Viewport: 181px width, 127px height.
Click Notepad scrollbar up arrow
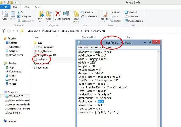[159, 52]
